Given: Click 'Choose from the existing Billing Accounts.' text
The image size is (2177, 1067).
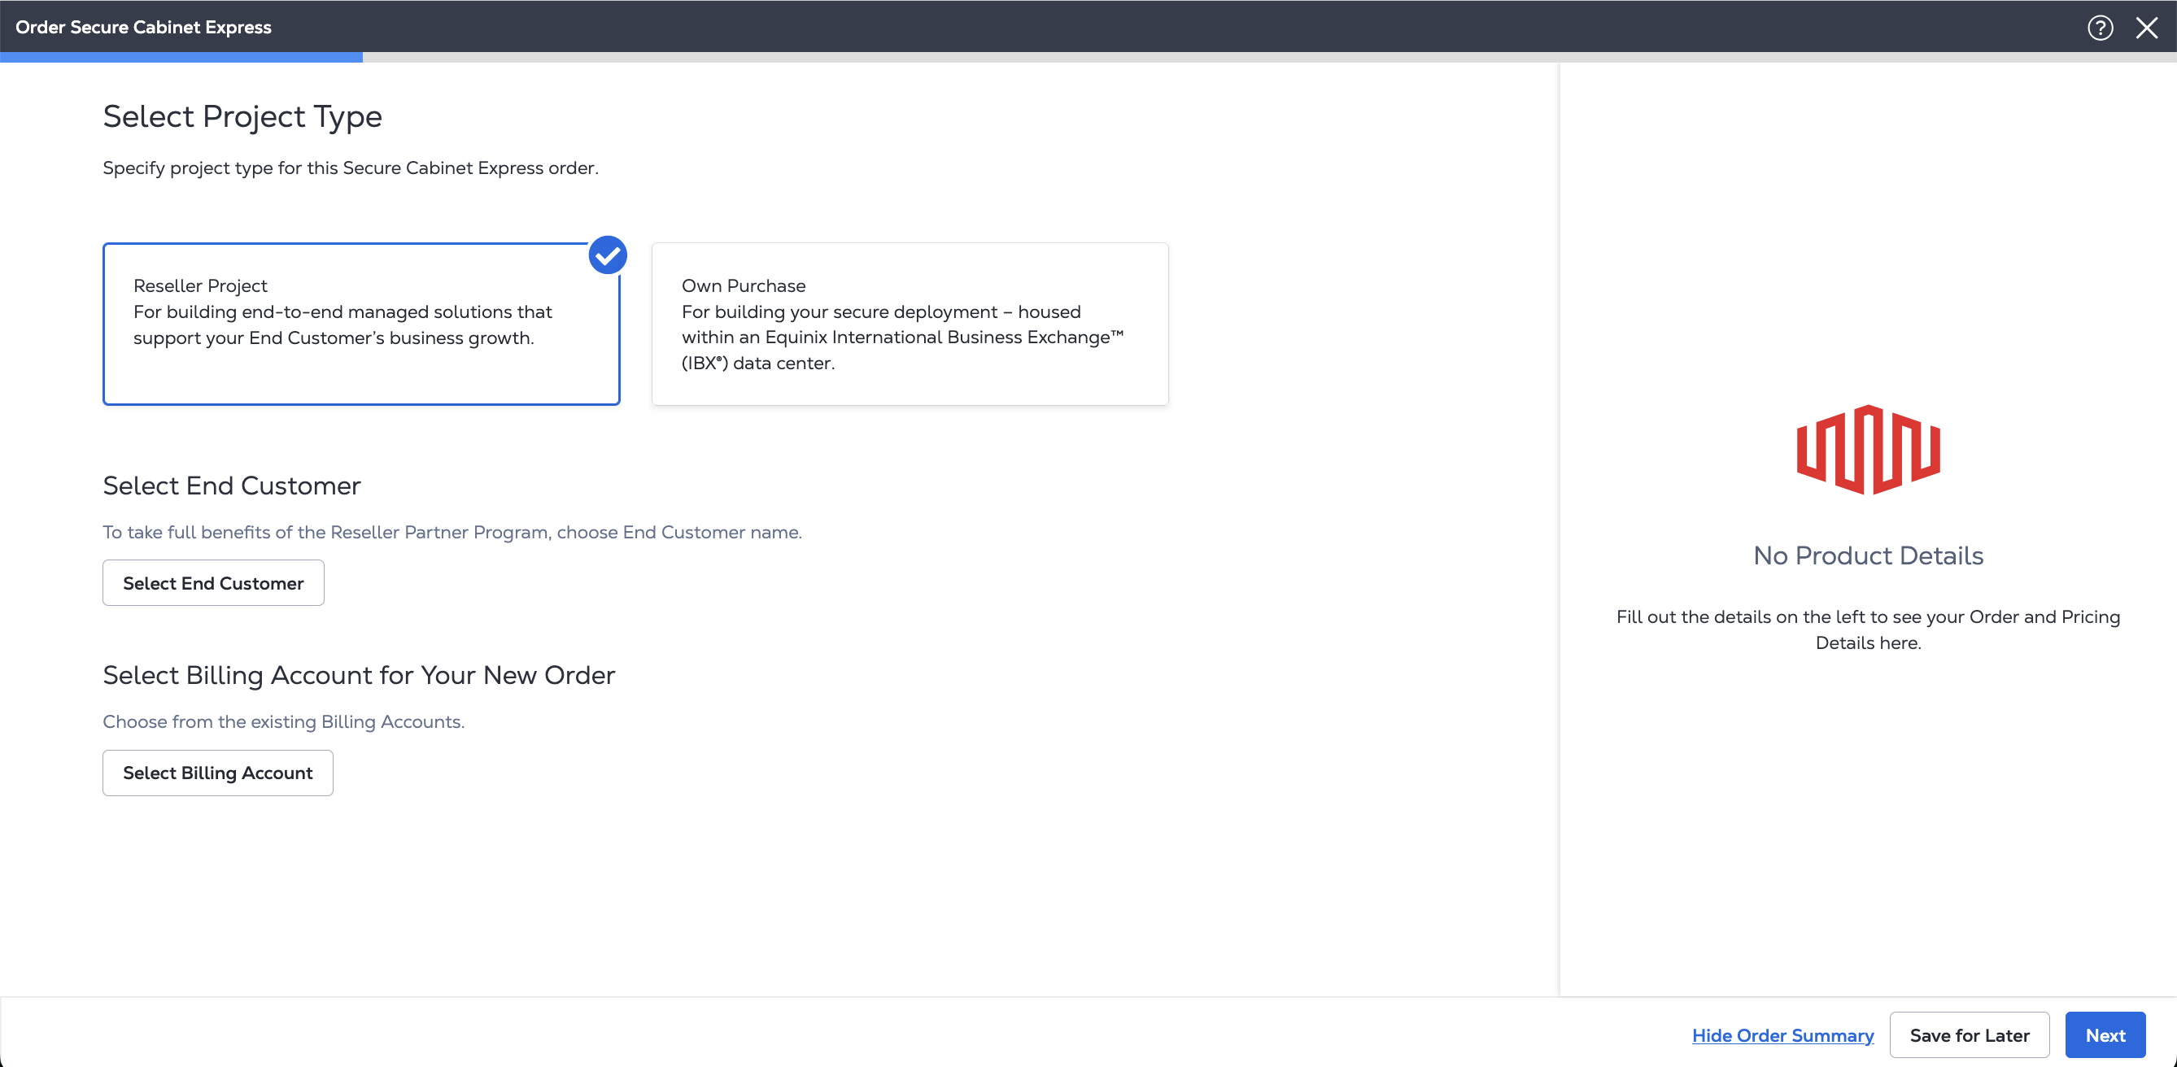Looking at the screenshot, I should pos(284,721).
